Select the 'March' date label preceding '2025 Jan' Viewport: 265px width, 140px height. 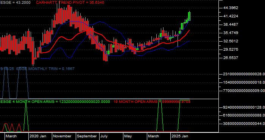[x=153, y=136]
